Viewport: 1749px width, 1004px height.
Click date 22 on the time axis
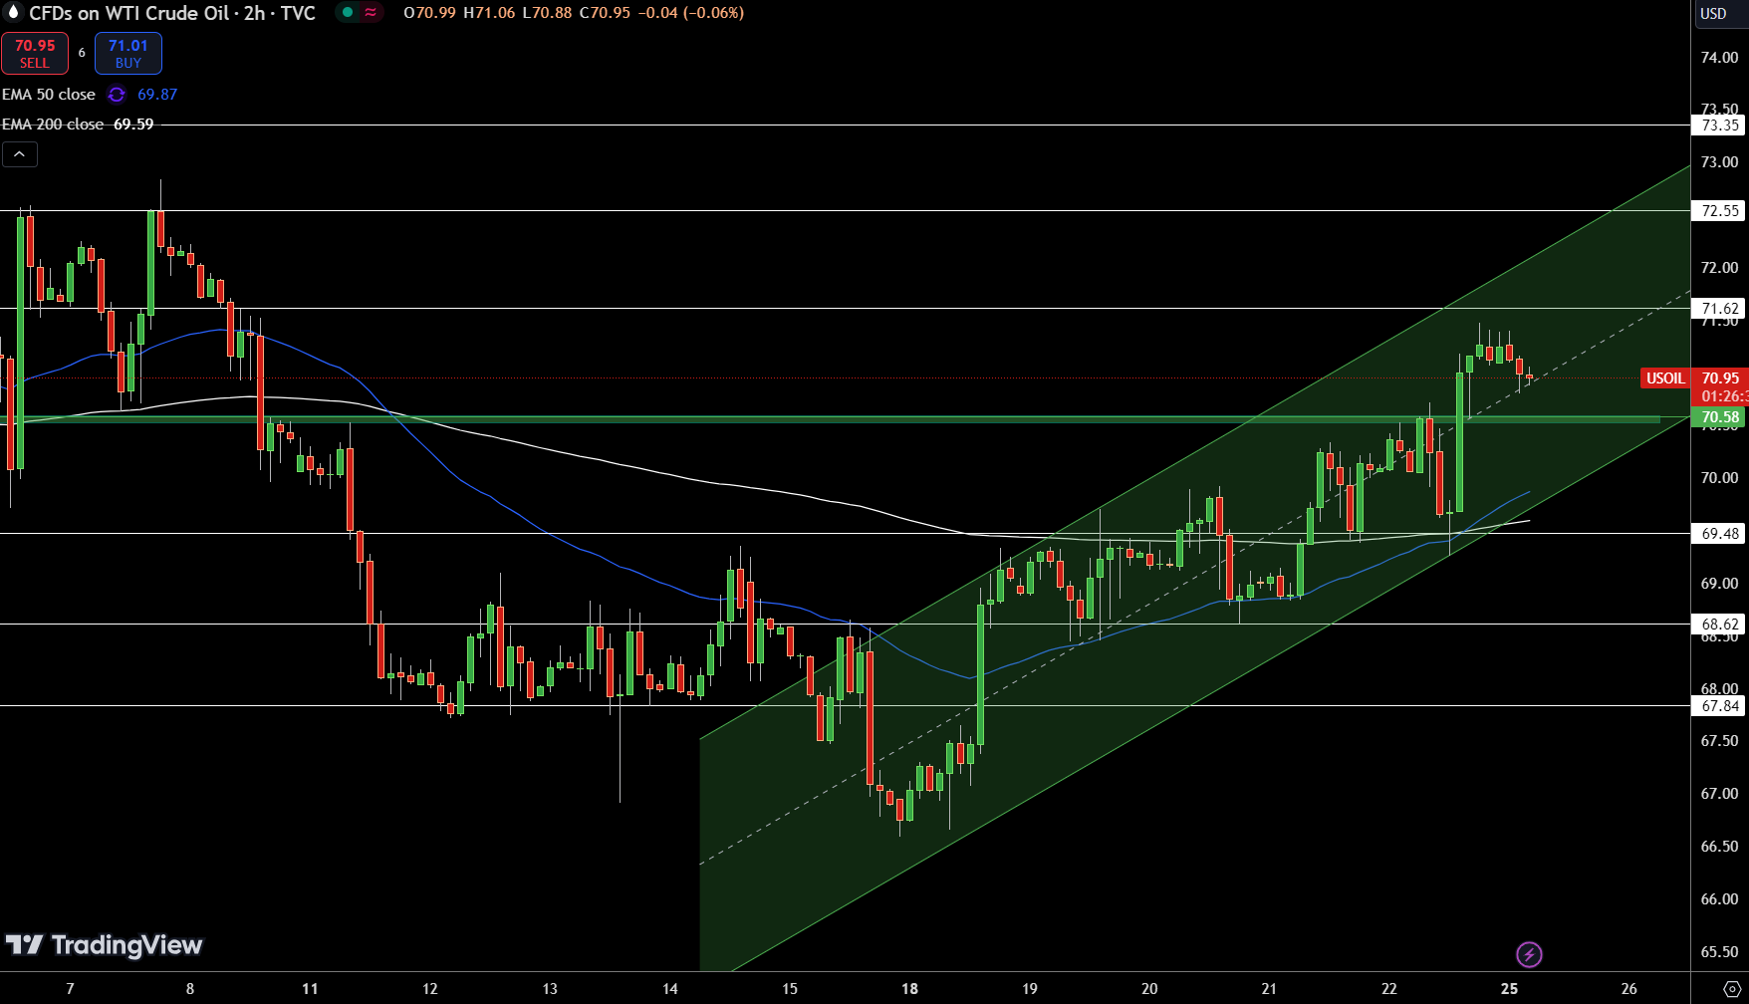[1388, 989]
